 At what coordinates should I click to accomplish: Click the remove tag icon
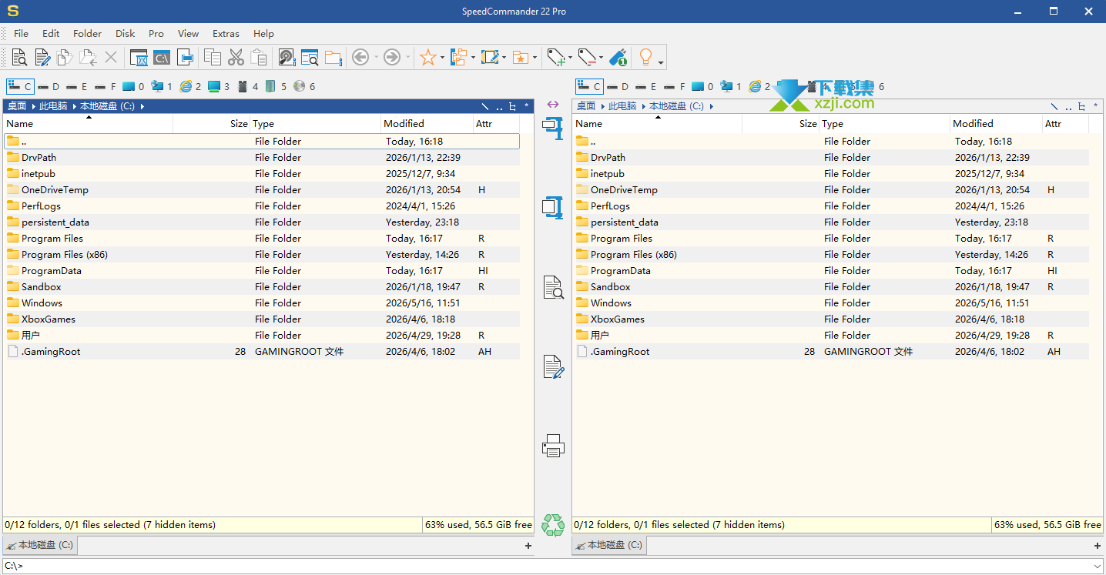tap(587, 57)
